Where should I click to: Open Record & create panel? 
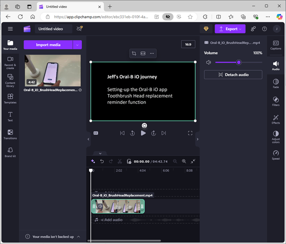(10, 63)
